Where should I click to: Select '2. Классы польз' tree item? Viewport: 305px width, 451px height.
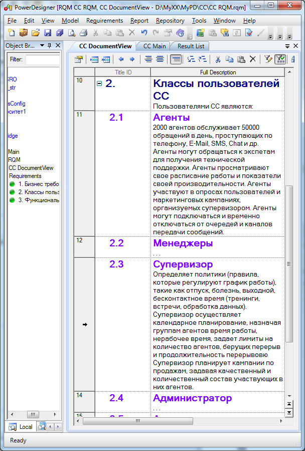[34, 192]
